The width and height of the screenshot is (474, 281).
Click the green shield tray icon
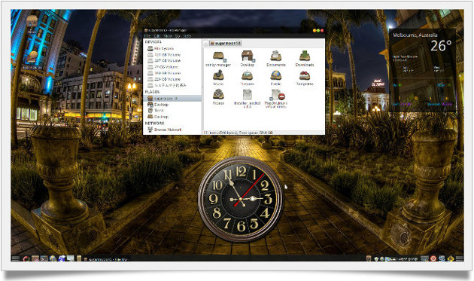tap(376, 259)
